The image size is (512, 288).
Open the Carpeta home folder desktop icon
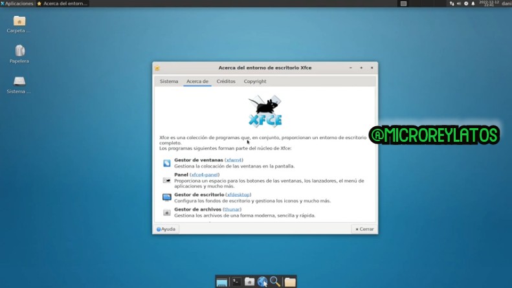point(19,25)
